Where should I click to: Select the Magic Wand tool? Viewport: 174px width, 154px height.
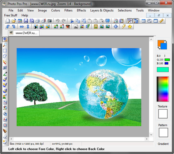[5, 62]
